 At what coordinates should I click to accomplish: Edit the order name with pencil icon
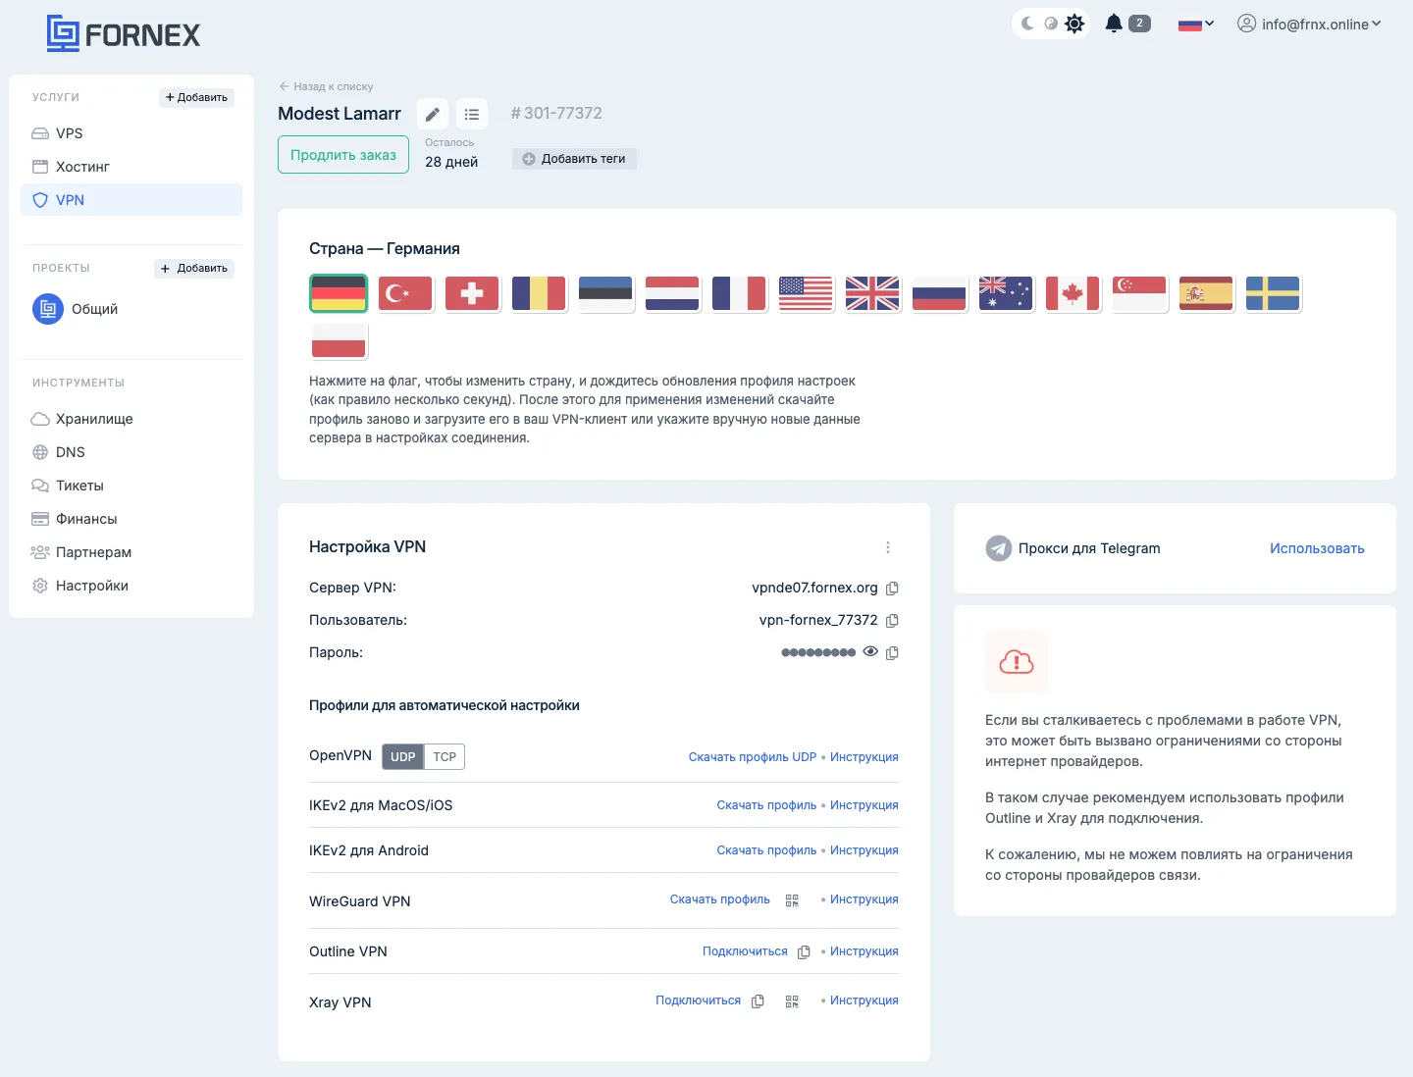tap(433, 114)
